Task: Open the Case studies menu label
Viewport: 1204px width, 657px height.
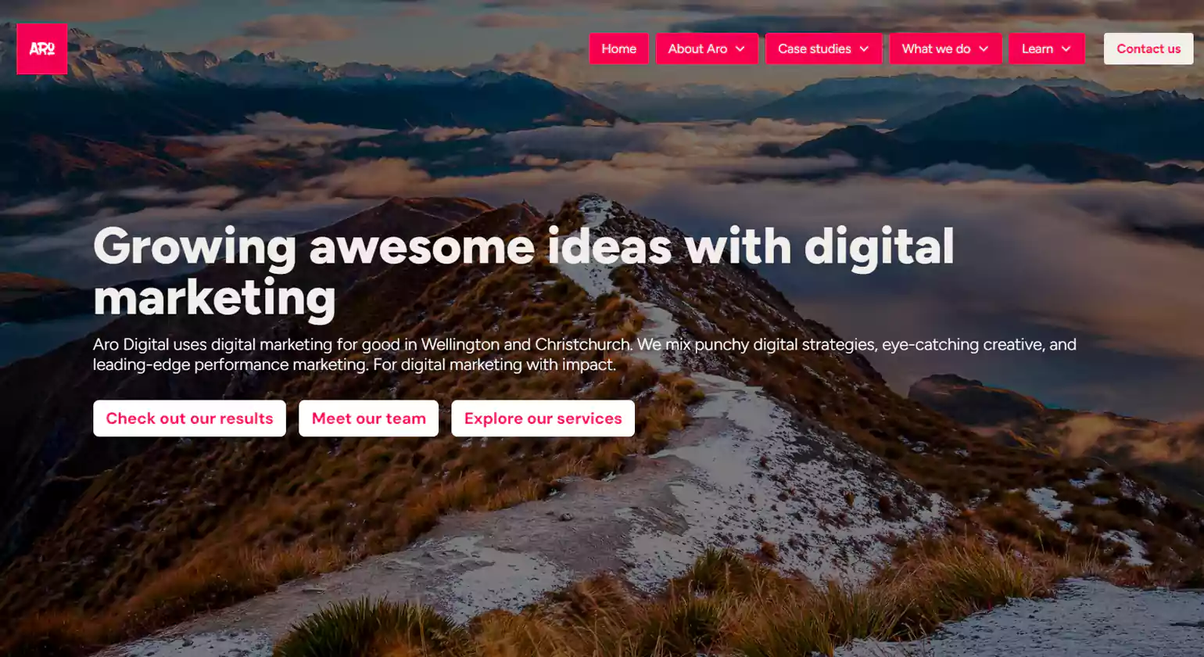Action: point(814,48)
